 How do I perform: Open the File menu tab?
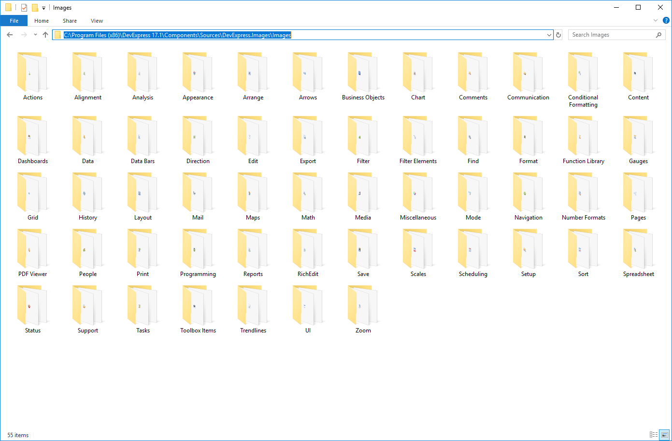point(14,21)
